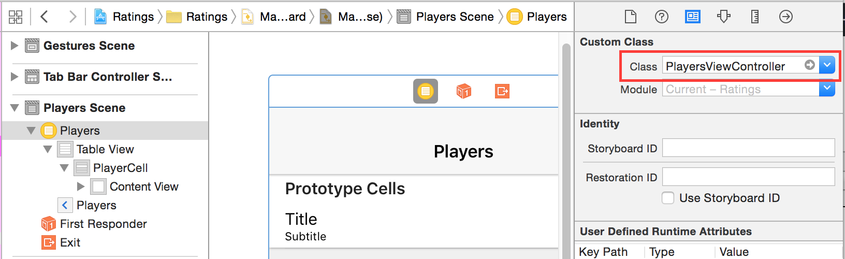845x259 pixels.
Task: Click the related items grid icon
Action: [x=16, y=17]
